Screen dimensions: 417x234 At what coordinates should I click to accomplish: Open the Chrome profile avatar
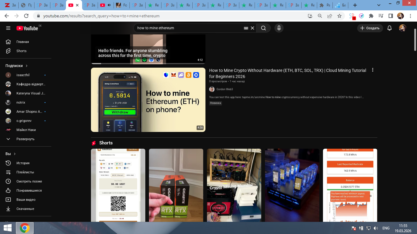[401, 16]
